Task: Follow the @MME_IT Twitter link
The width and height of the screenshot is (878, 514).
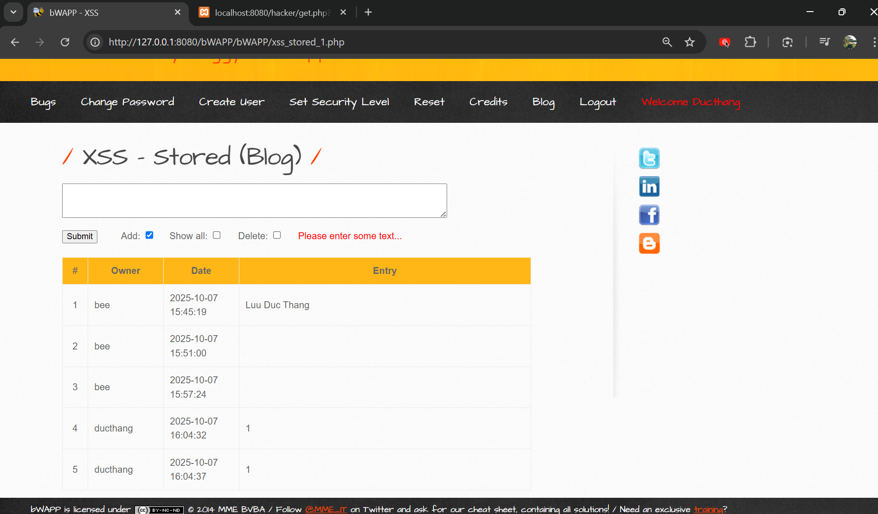Action: pos(326,509)
